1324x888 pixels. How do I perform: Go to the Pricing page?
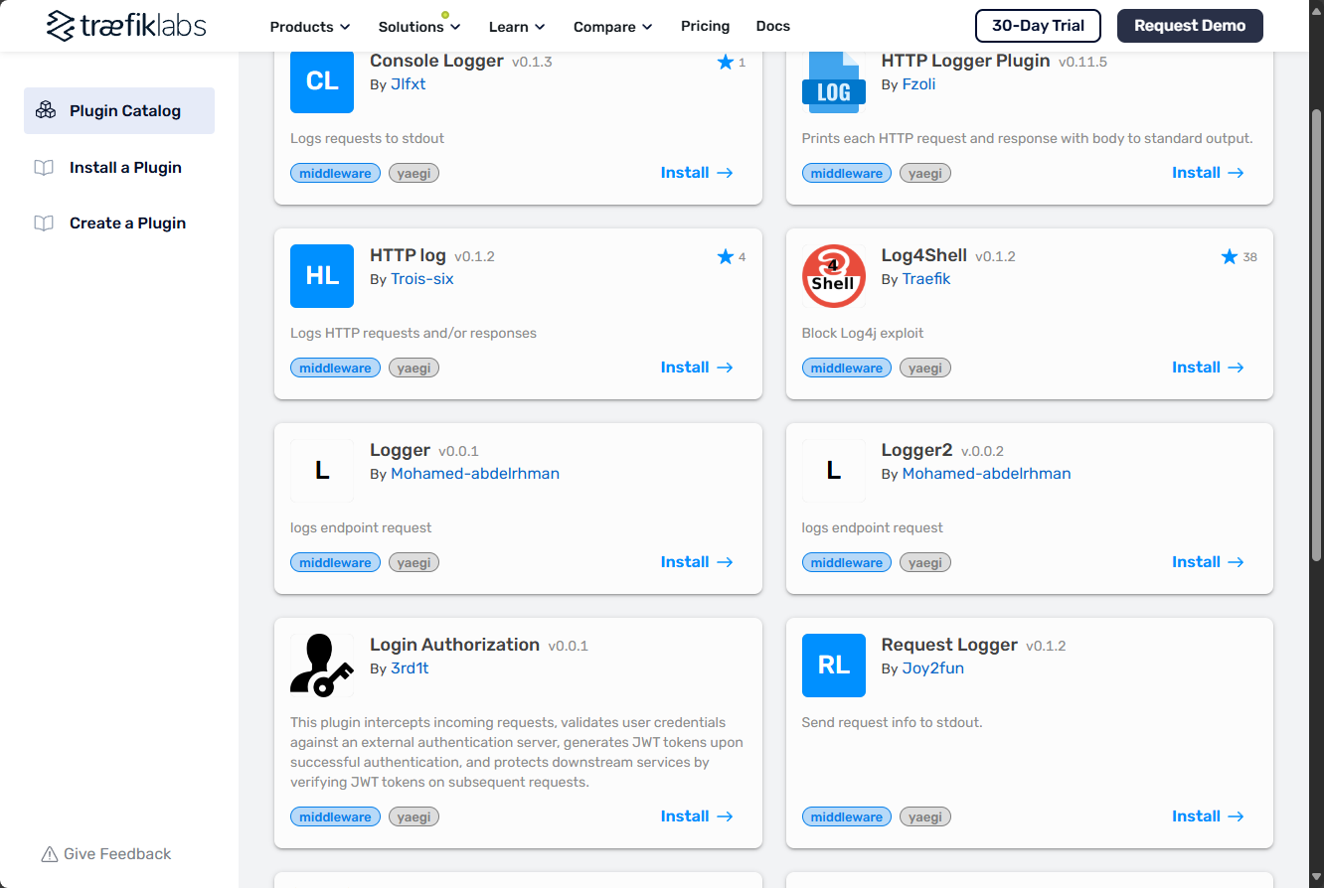pos(705,26)
